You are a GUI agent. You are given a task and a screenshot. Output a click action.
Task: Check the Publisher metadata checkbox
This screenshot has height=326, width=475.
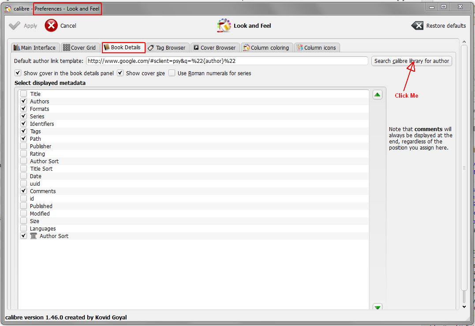point(24,146)
